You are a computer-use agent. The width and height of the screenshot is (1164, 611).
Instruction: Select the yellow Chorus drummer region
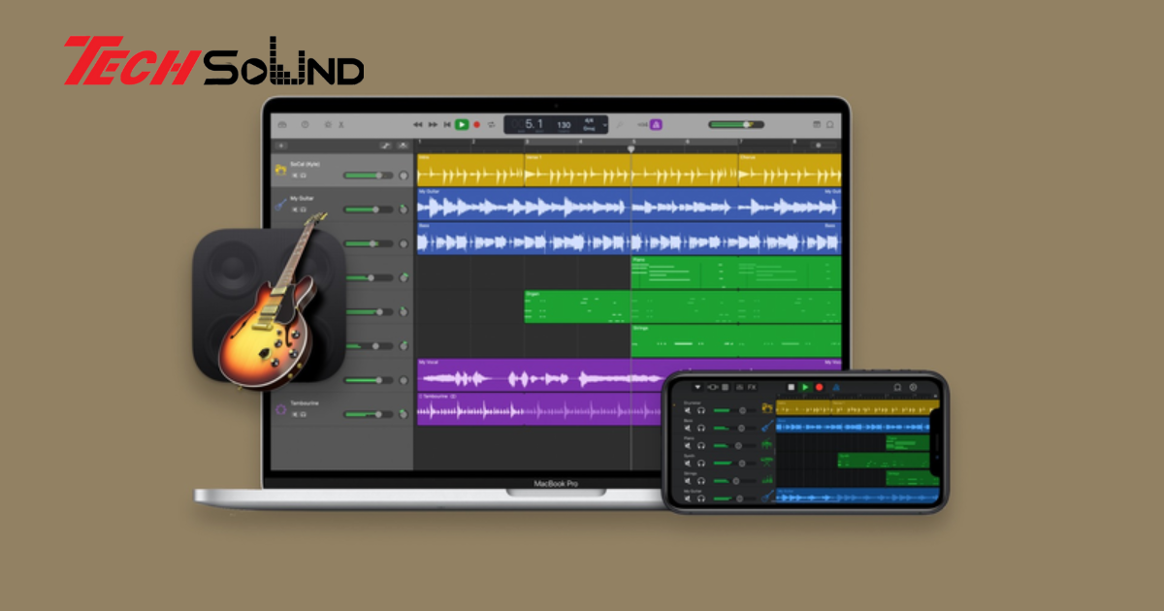pos(789,170)
